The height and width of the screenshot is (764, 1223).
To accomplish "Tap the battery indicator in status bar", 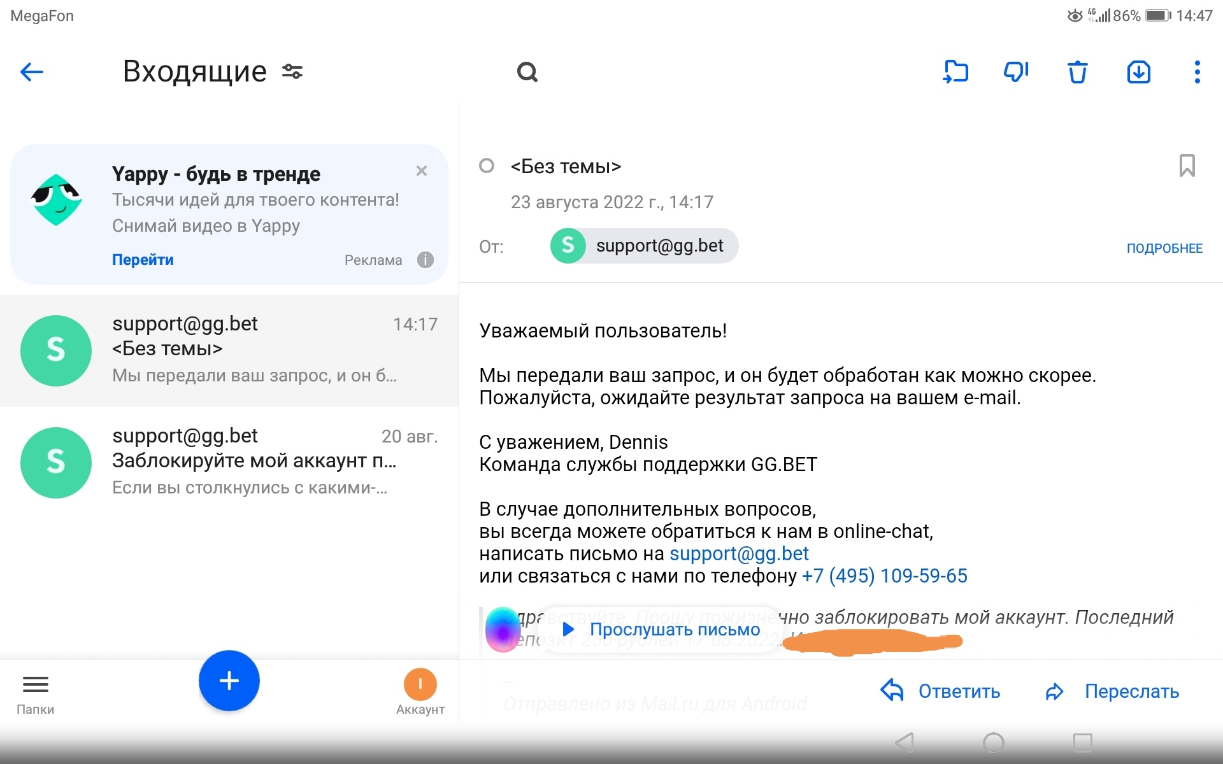I will (1158, 15).
